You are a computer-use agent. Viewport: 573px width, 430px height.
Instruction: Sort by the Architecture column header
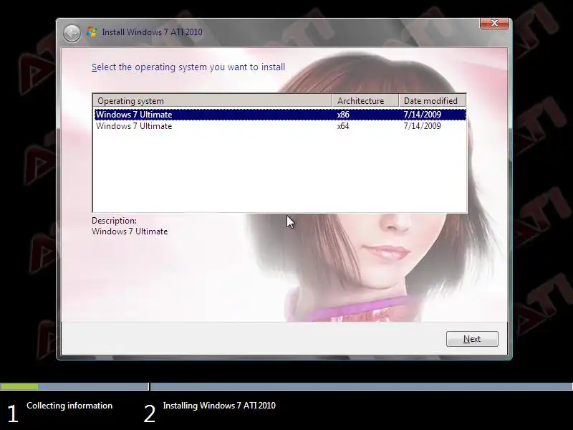pos(365,101)
